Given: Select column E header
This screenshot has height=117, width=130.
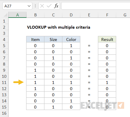Looking at the screenshot, I should pos(89,15).
